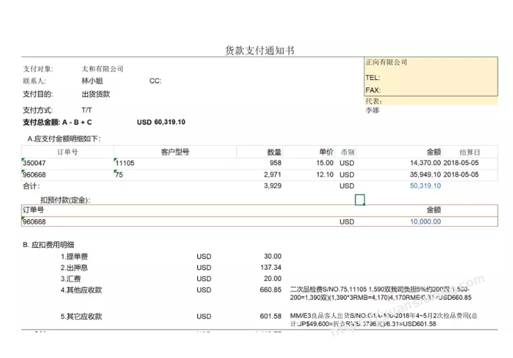Click the green-bordered selected empty cell
The height and width of the screenshot is (358, 513).
[360, 199]
